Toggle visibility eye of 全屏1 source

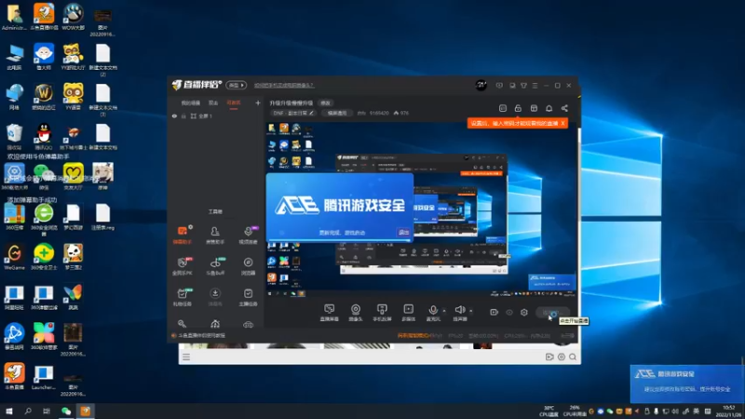coord(174,115)
